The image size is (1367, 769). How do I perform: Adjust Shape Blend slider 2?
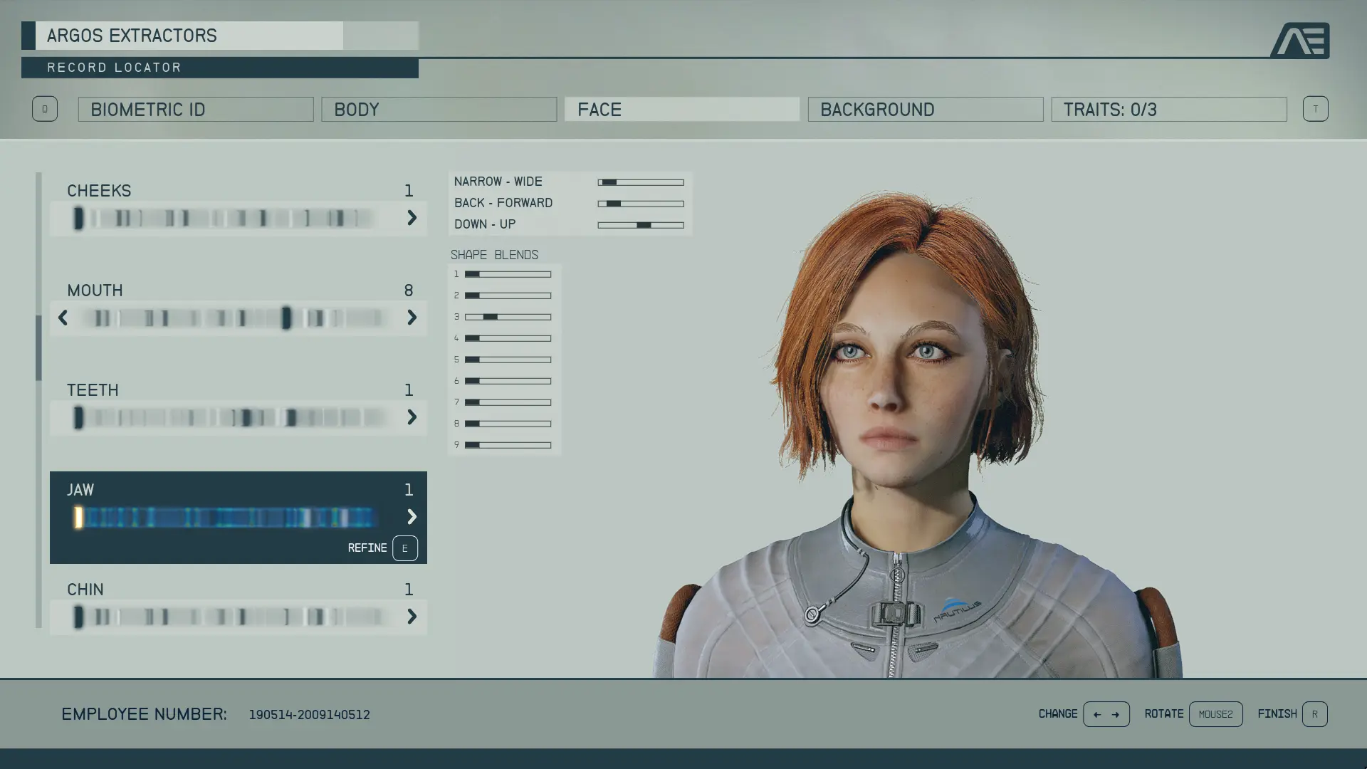(508, 295)
